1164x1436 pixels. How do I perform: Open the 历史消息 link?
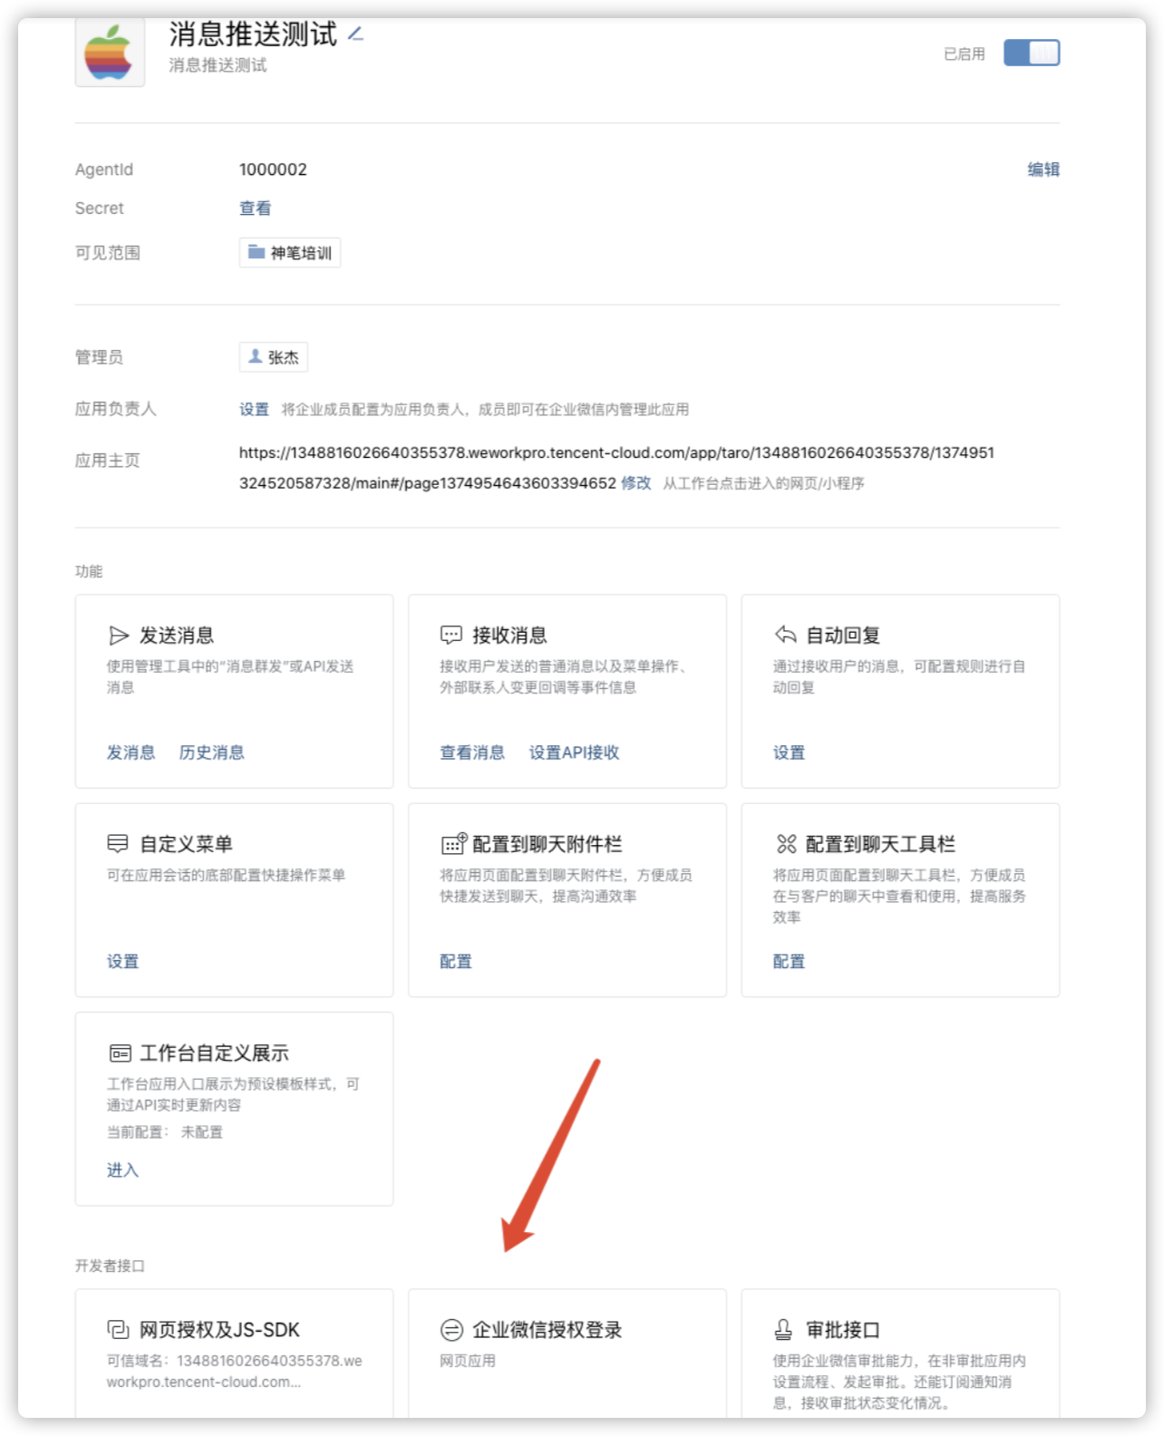coord(211,752)
